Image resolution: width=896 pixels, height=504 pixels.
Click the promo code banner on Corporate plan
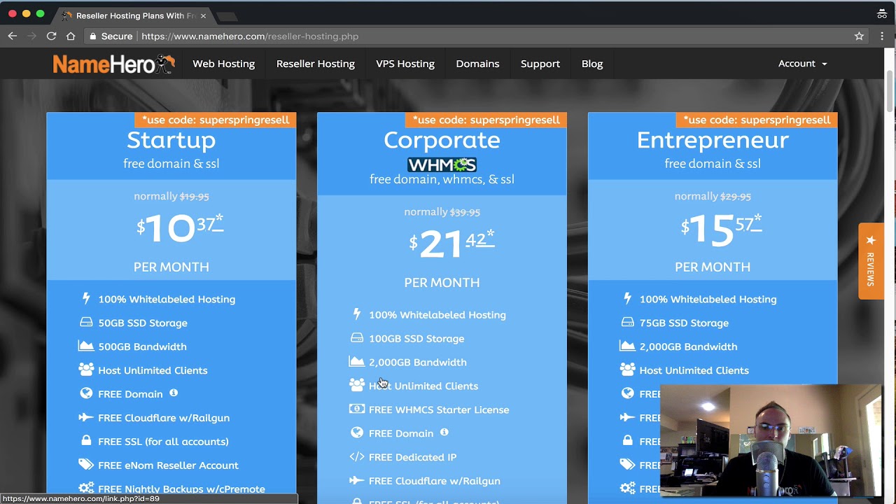486,120
